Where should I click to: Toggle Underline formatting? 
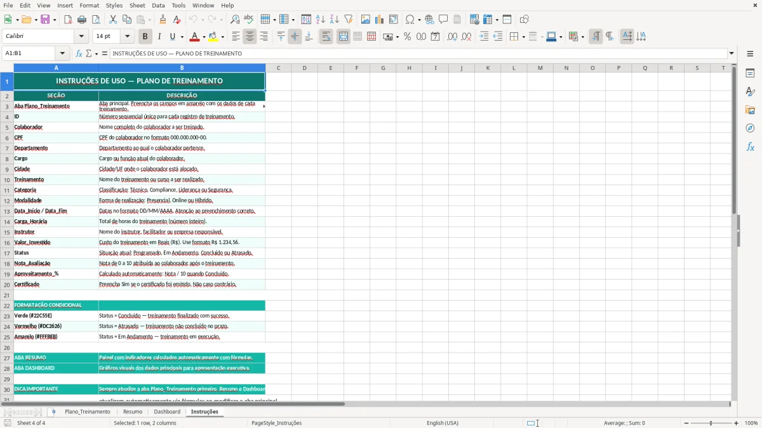173,37
